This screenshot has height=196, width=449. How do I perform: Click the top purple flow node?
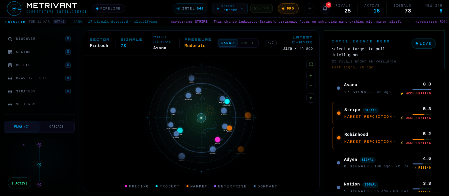coord(39,145)
